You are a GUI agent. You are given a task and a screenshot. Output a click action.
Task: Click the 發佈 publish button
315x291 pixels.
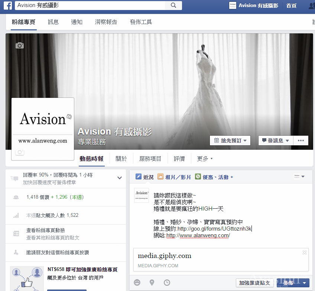pyautogui.click(x=289, y=283)
